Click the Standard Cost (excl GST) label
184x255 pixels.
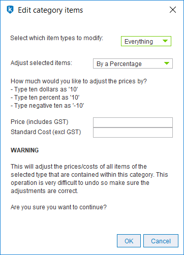tap(46, 132)
